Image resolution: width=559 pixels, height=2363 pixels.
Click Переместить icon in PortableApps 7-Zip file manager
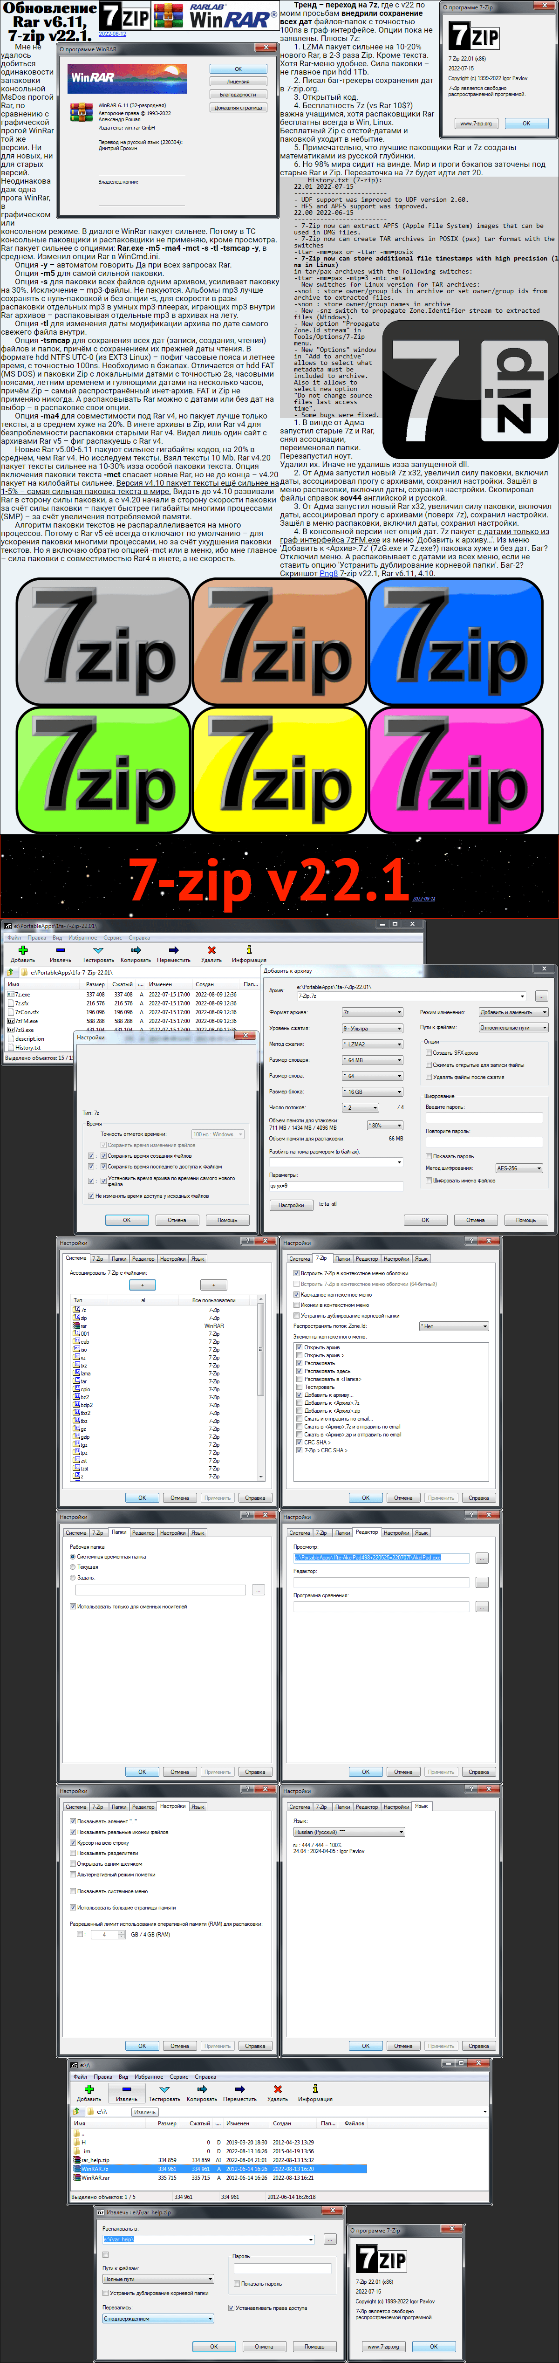(x=173, y=950)
